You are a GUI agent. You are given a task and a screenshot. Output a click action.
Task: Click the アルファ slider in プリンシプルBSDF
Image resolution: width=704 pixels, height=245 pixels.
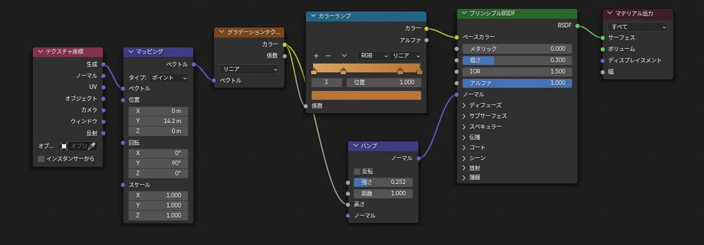tap(517, 83)
